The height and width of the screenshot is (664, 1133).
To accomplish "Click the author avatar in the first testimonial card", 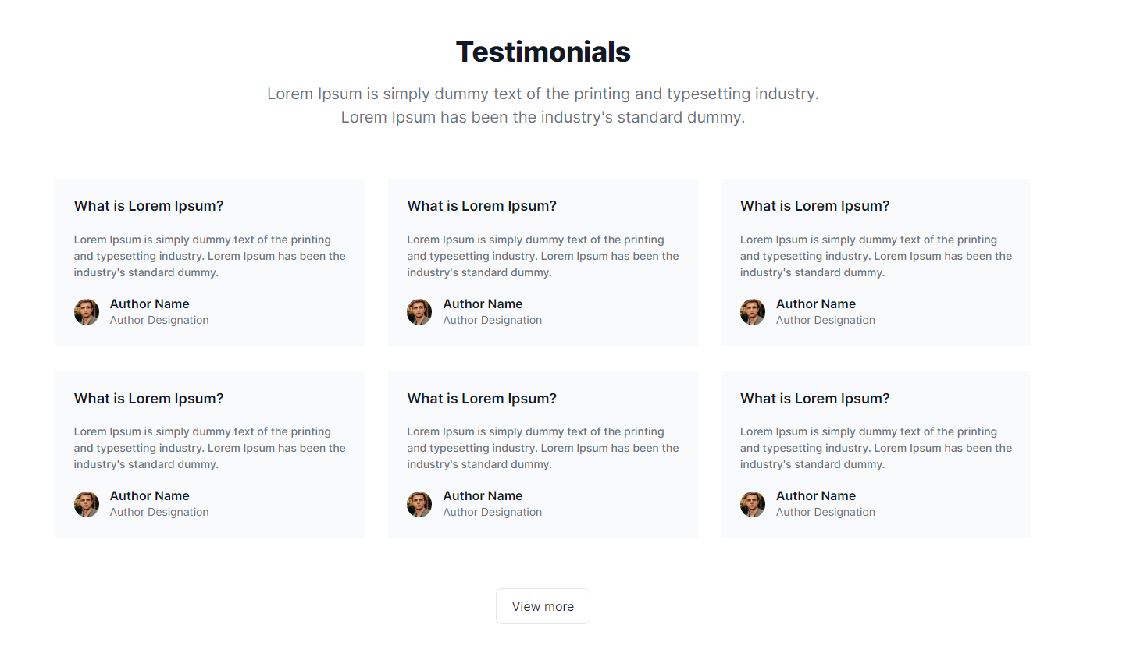I will tap(86, 311).
